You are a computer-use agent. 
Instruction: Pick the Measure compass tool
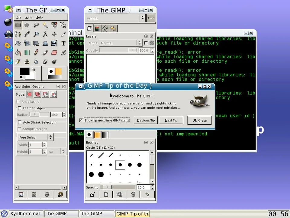point(45,34)
